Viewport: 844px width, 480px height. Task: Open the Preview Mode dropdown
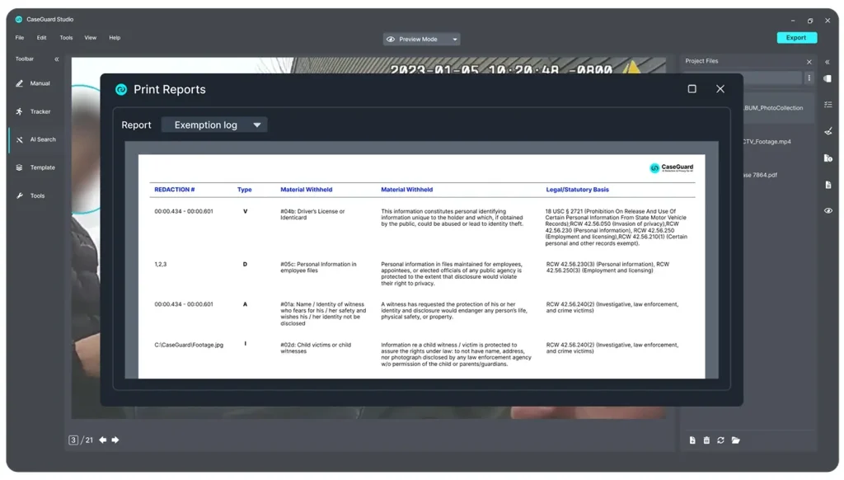[420, 38]
